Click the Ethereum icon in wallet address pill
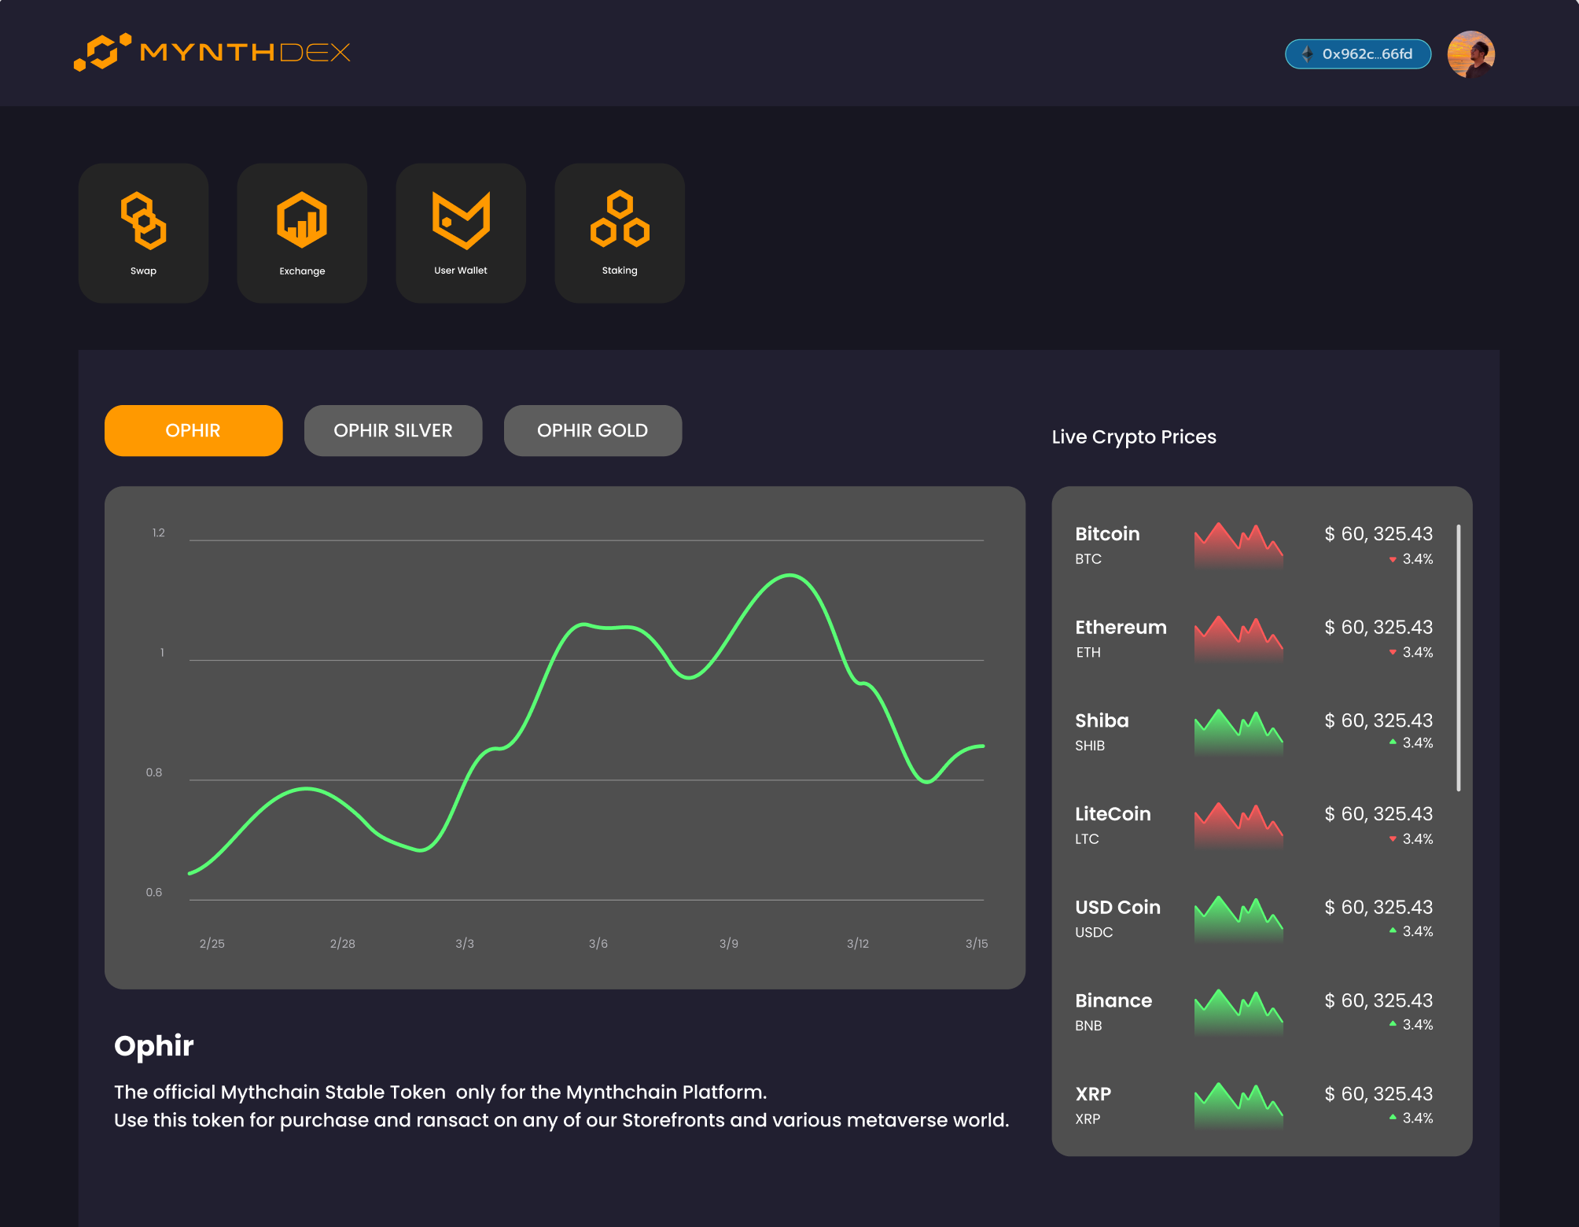 (1307, 53)
